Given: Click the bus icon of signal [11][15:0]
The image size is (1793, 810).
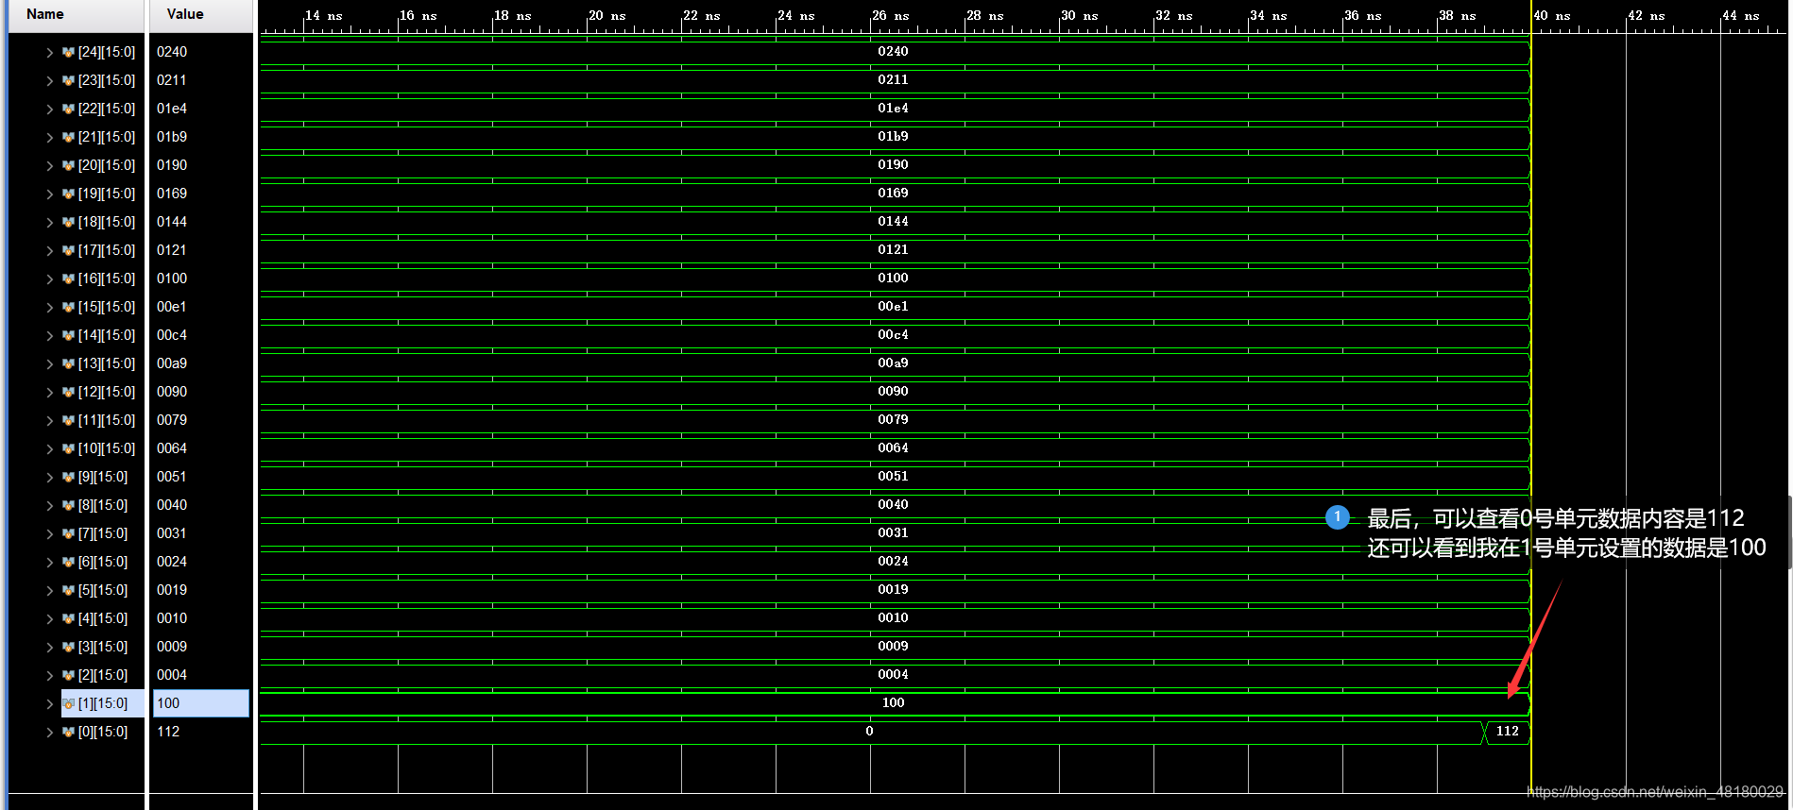Looking at the screenshot, I should [x=68, y=421].
